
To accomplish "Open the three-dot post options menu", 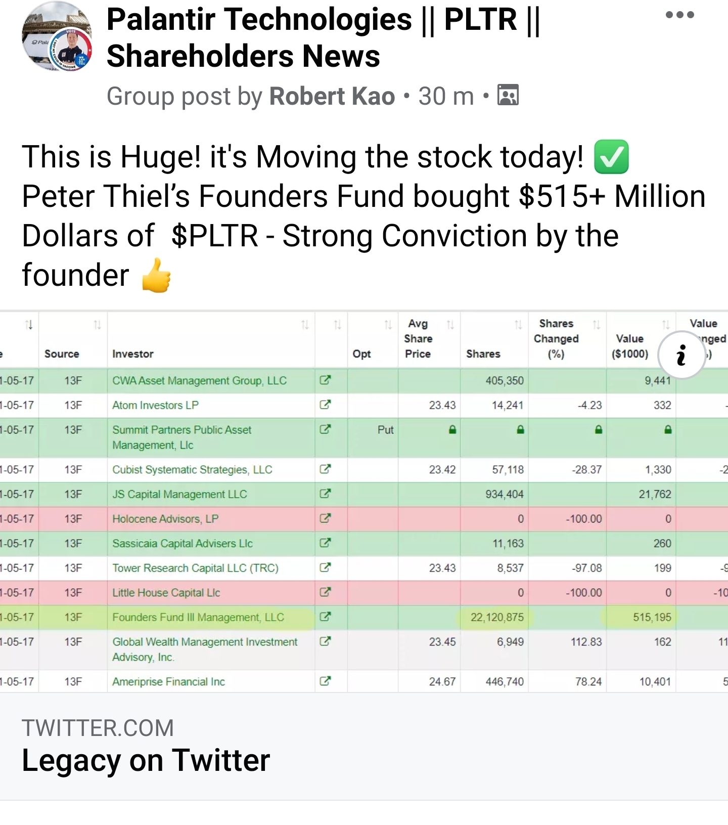I will tap(679, 15).
